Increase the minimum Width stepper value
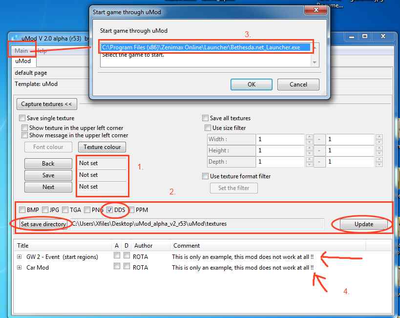400x318 pixels. point(308,137)
